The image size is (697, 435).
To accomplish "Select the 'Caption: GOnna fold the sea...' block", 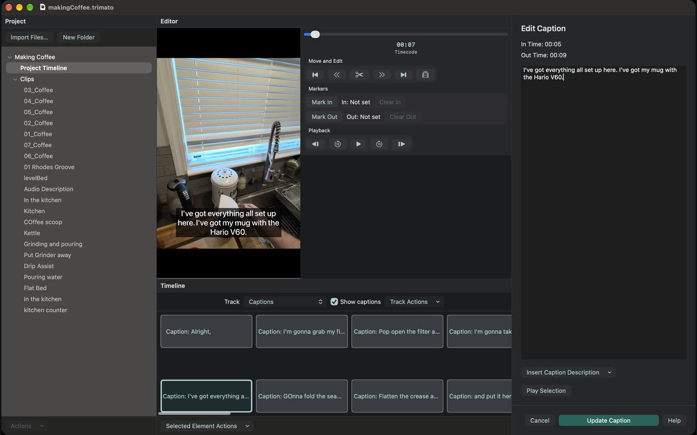I will [302, 396].
